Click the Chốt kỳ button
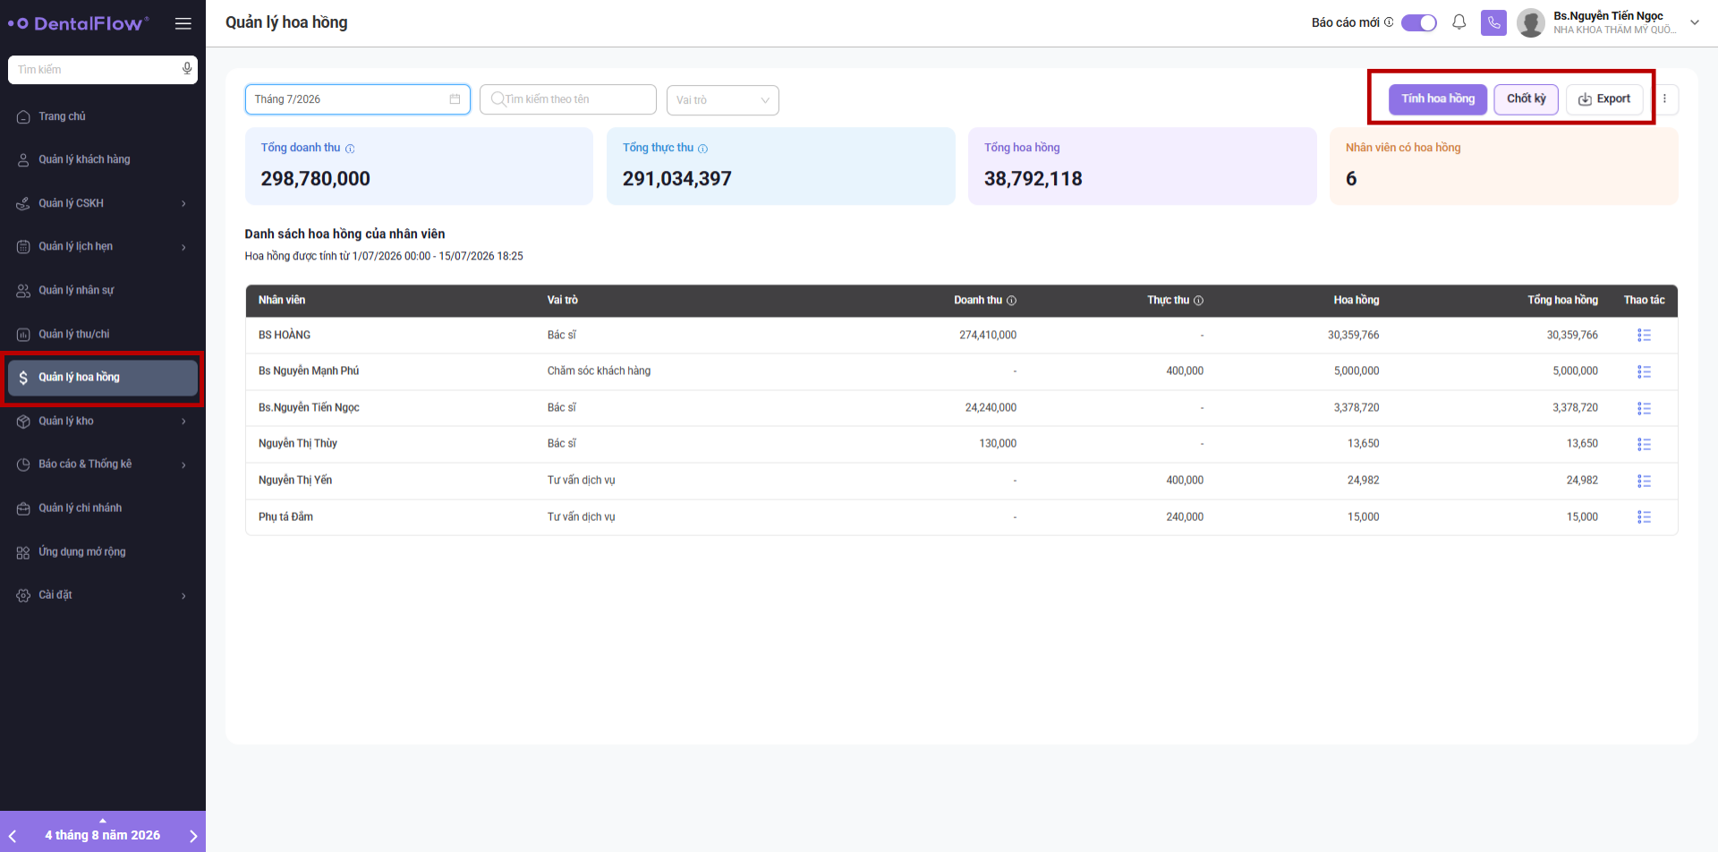Screen dimensions: 1718x852 1527,99
